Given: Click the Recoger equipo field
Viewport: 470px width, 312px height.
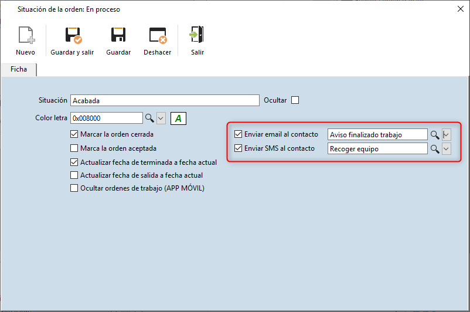Looking at the screenshot, I should point(377,149).
